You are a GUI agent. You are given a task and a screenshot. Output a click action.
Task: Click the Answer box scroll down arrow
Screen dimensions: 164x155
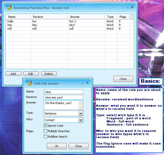(81, 107)
